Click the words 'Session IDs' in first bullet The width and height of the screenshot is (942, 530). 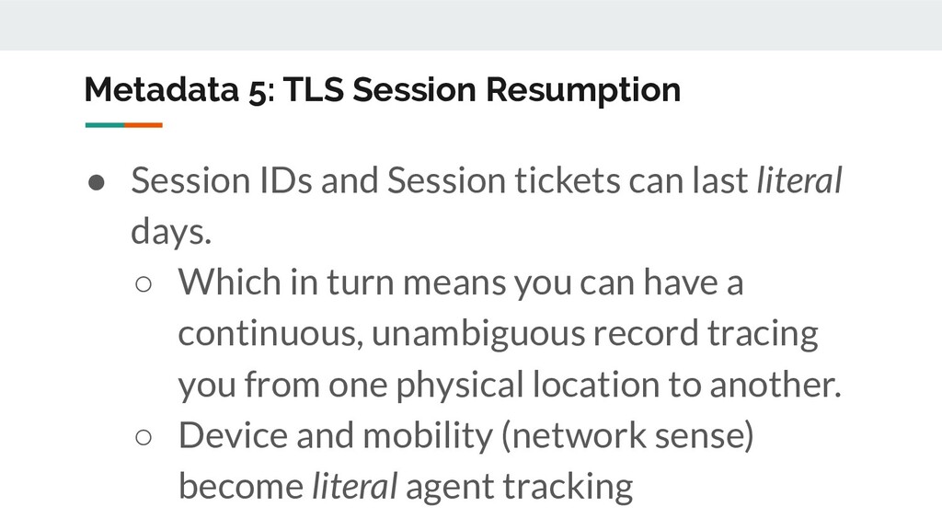click(222, 180)
